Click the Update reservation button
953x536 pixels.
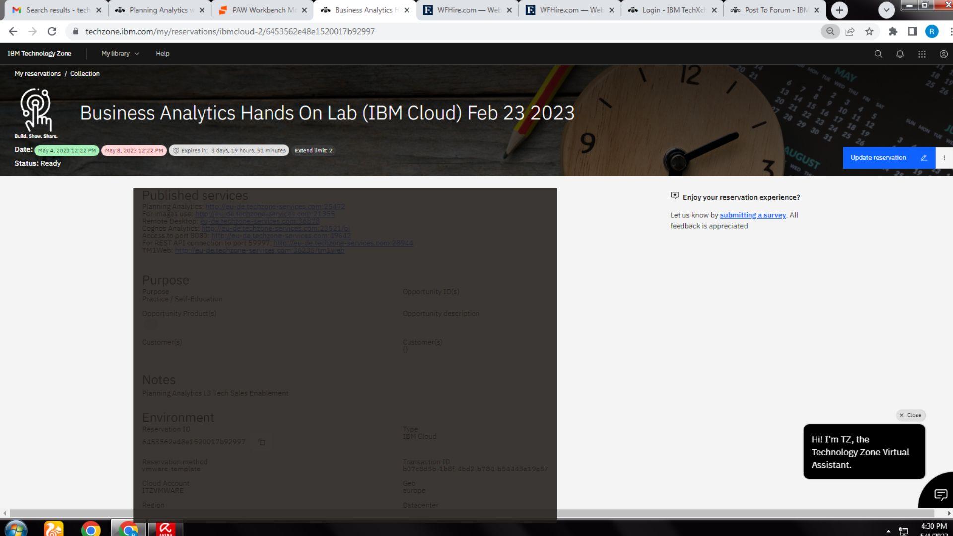(x=878, y=157)
